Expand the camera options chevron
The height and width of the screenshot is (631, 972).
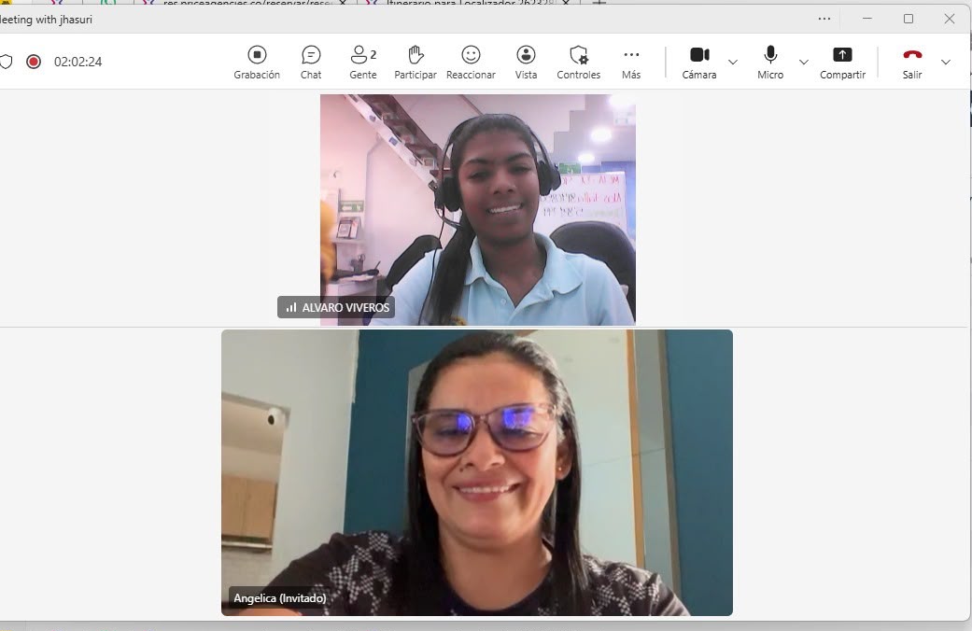coord(733,62)
